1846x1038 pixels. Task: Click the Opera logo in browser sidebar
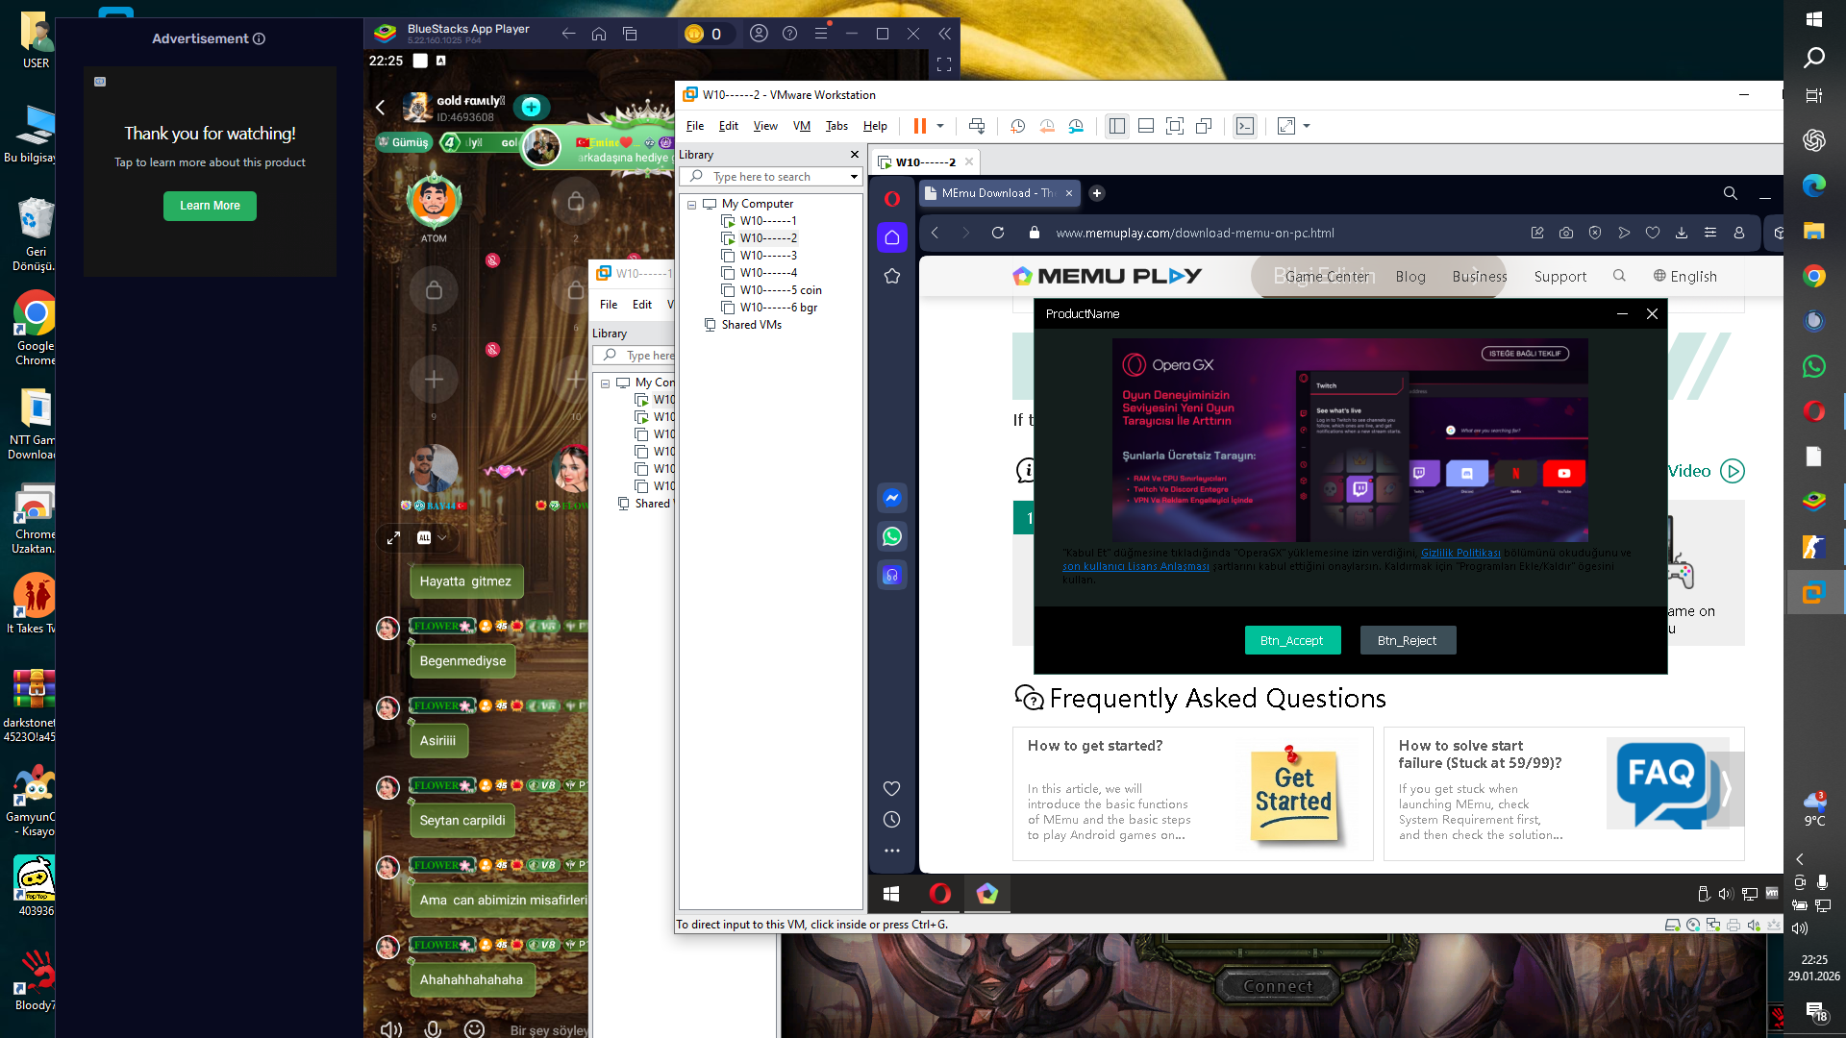tap(892, 199)
